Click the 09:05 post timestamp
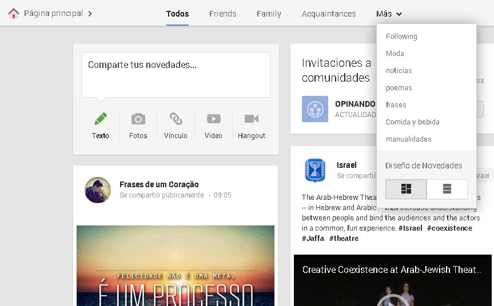494x306 pixels. [x=222, y=195]
